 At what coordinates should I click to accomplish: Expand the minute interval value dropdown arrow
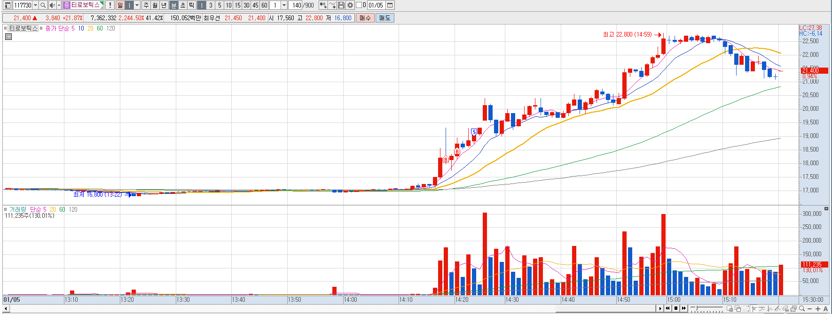click(284, 5)
